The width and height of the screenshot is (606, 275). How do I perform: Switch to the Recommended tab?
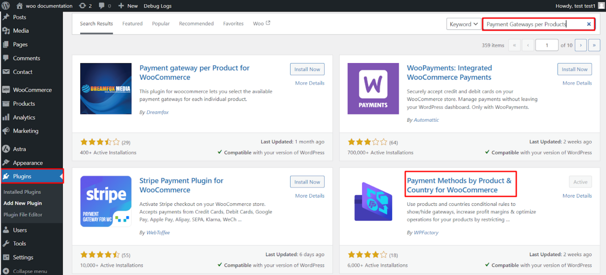[x=196, y=23]
